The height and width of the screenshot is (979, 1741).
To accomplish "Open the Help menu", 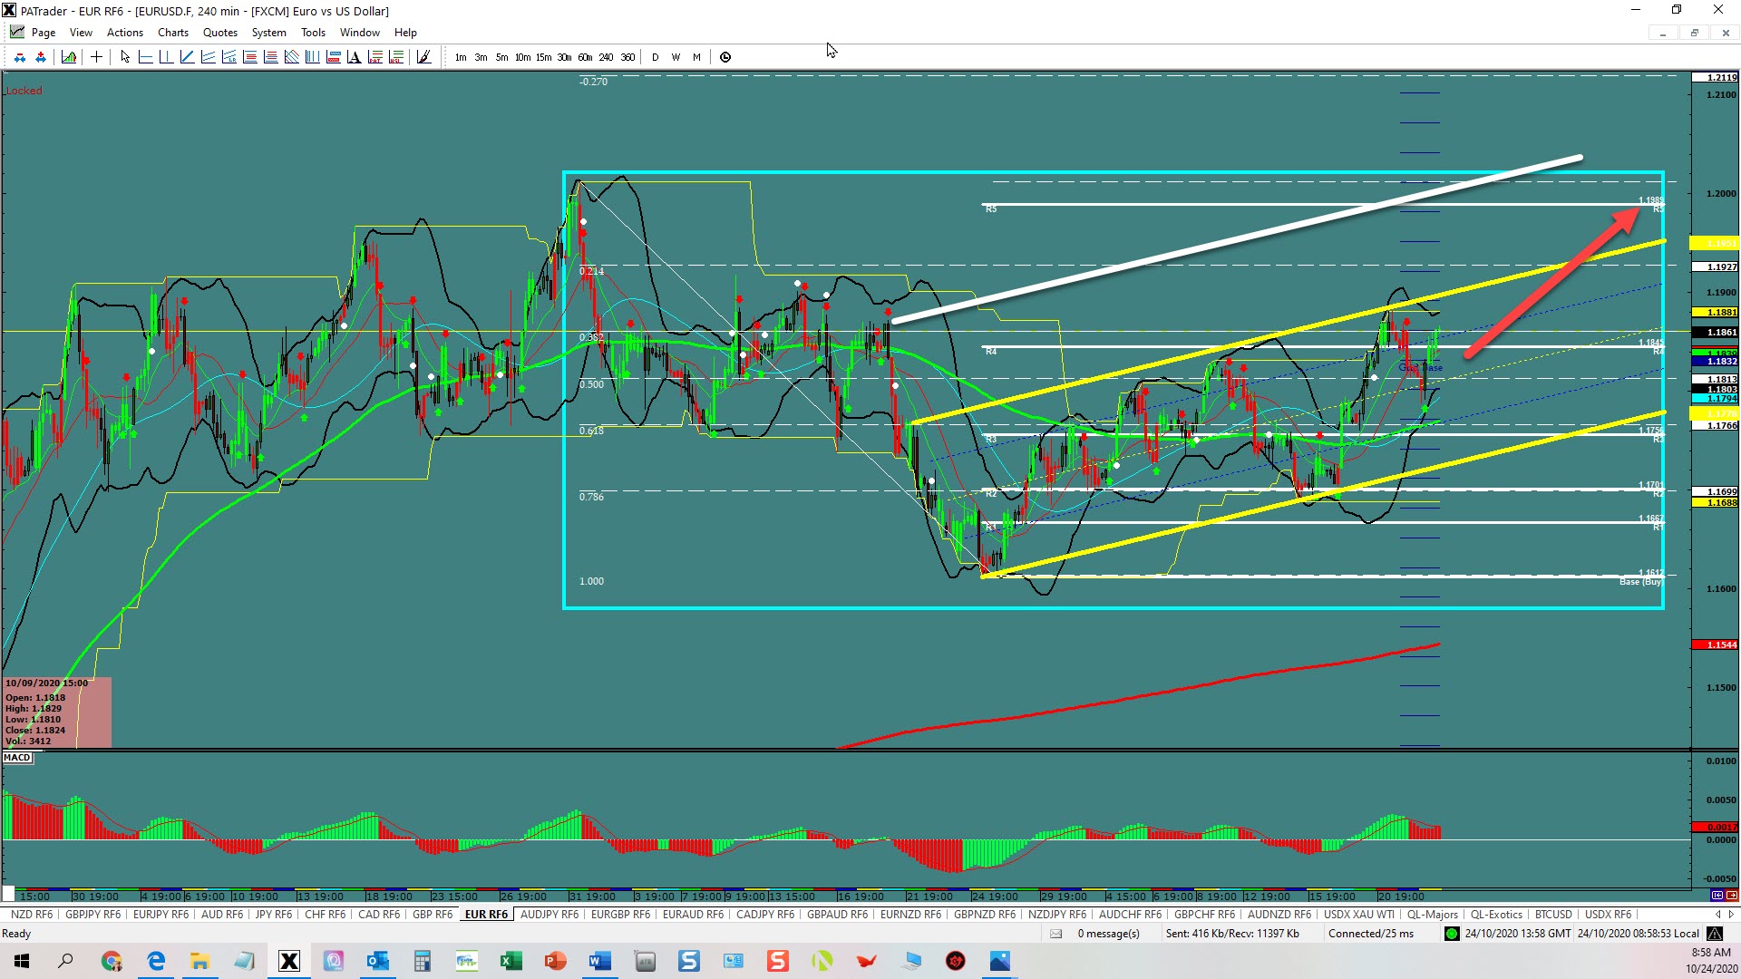I will [405, 33].
